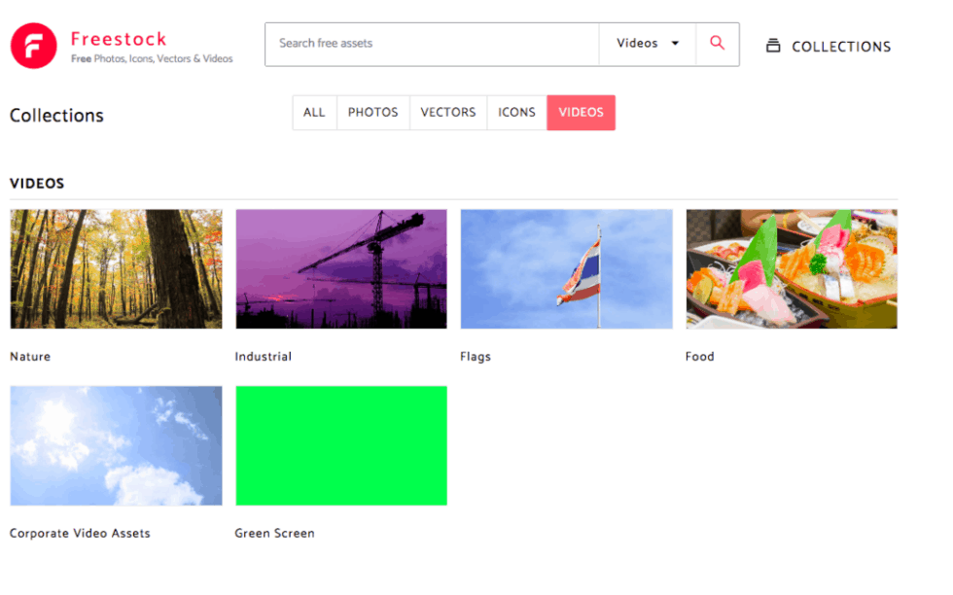Open the Nature video collection
This screenshot has width=953, height=595.
[x=115, y=269]
